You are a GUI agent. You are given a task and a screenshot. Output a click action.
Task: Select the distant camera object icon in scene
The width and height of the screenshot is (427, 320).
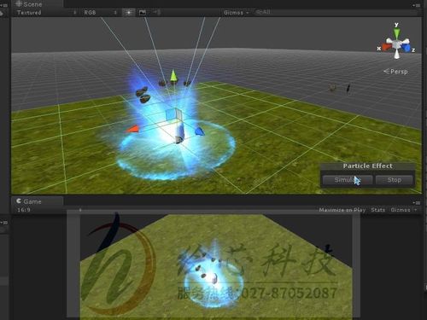point(332,88)
